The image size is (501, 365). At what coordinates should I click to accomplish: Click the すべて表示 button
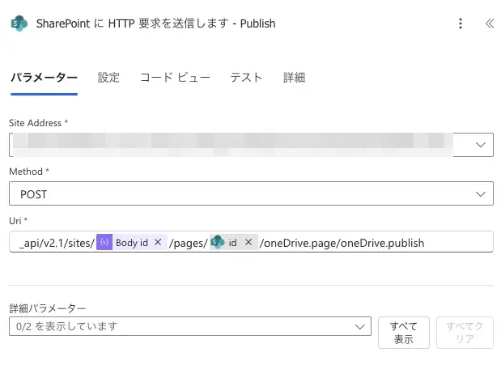tap(404, 333)
